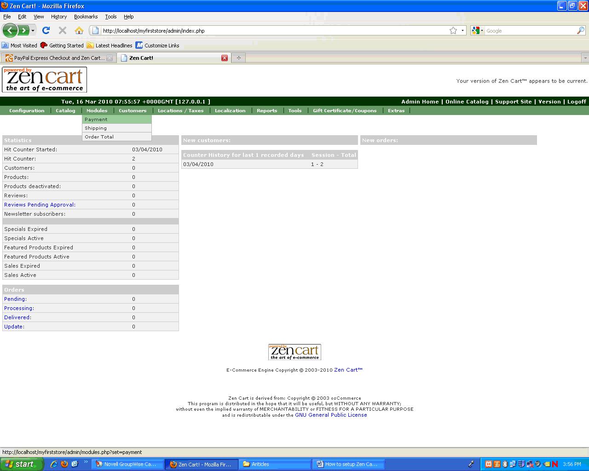Open the list all tabs dropdown
This screenshot has height=471, width=589.
click(x=585, y=58)
